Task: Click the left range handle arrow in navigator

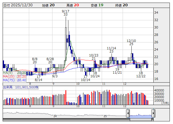Action: (x=128, y=113)
